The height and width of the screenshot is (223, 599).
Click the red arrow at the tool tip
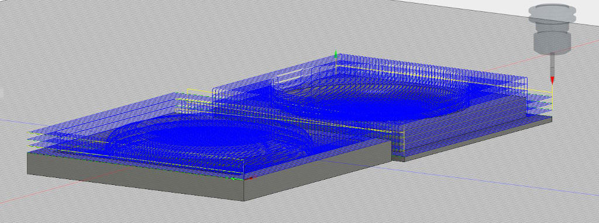[x=552, y=80]
